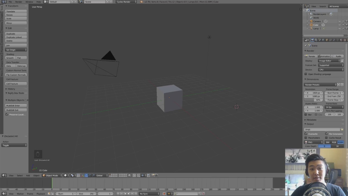Viewport: 348px width, 196px height.
Task: Open the Render properties tab (camera icon)
Action: click(312, 40)
